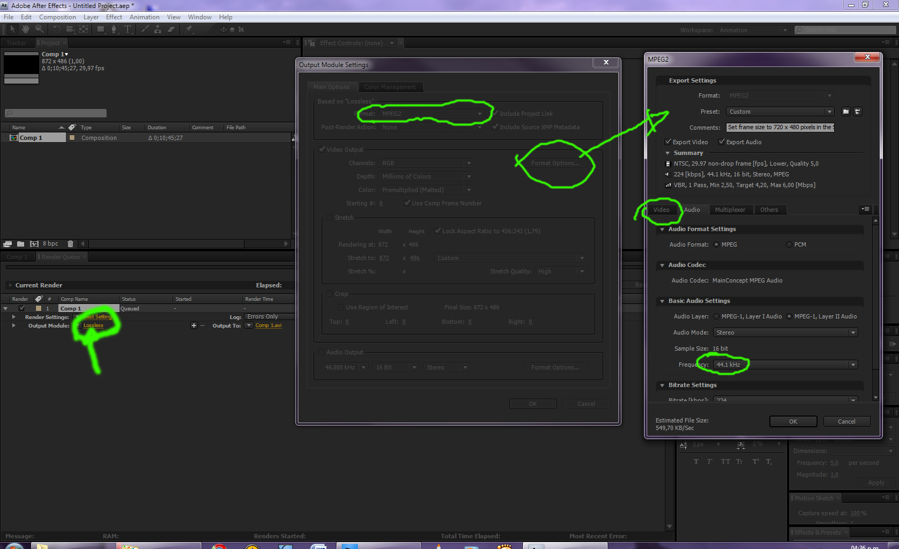
Task: Create a new composition from Project panel footer
Action: (34, 244)
